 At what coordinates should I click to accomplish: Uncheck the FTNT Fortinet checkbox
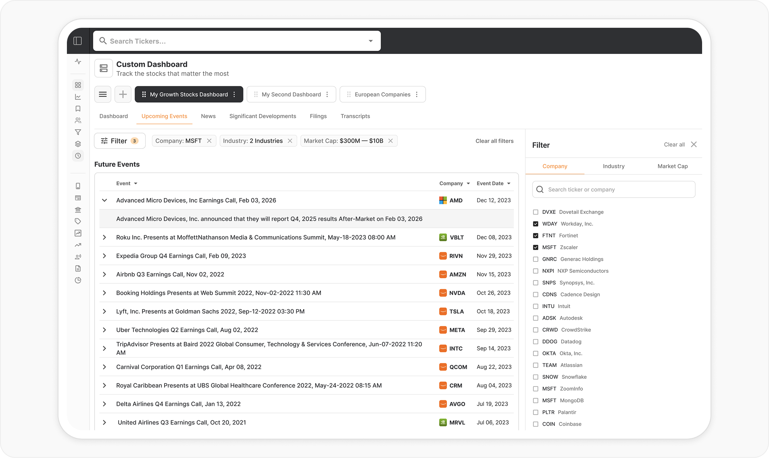[x=536, y=235]
